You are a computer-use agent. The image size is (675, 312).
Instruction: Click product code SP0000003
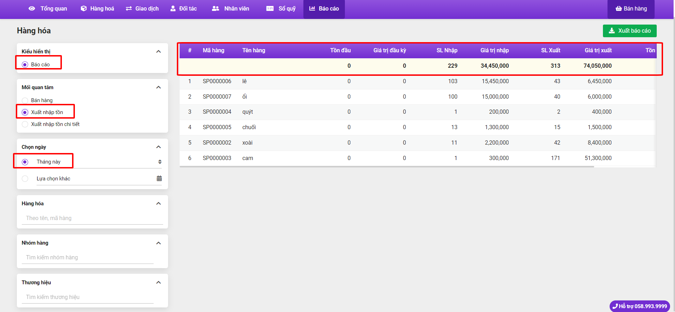tap(217, 158)
